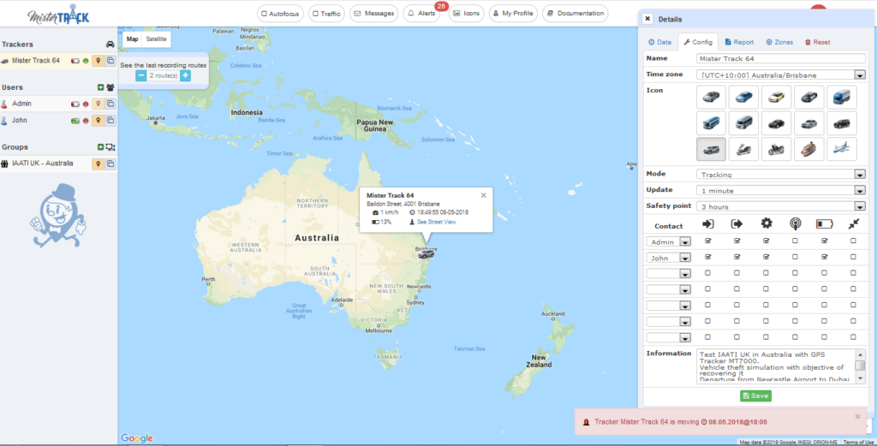Save the tracker configuration
Screen dimensions: 877x446
755,395
